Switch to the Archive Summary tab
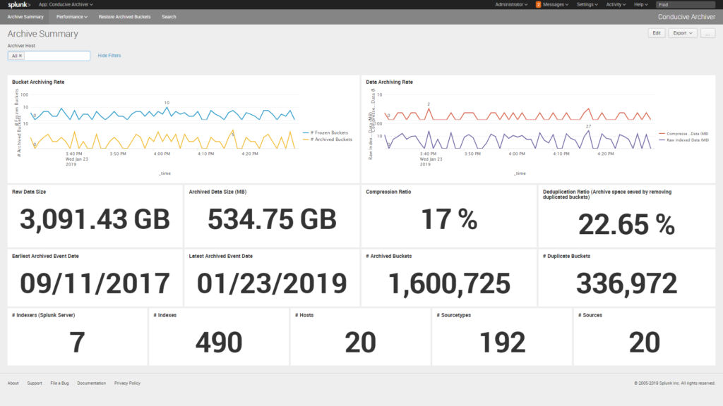723x406 pixels. coord(25,17)
